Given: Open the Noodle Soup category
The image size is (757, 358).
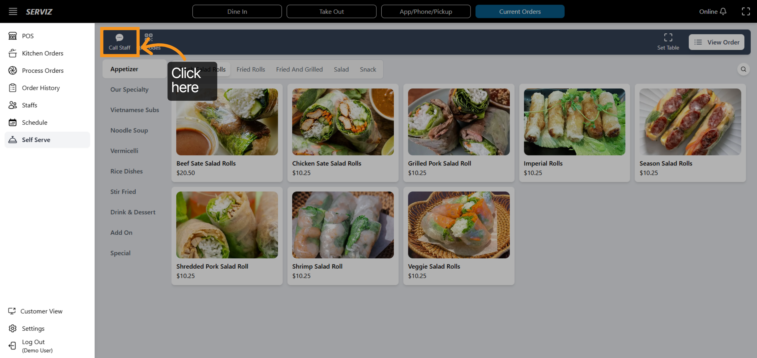Looking at the screenshot, I should point(129,130).
